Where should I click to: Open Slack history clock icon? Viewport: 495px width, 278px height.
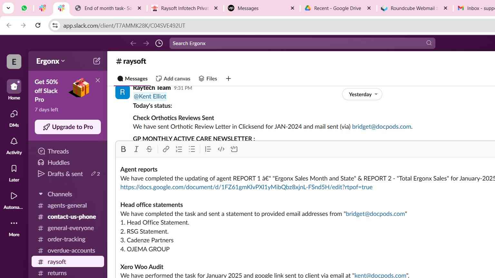point(159,43)
